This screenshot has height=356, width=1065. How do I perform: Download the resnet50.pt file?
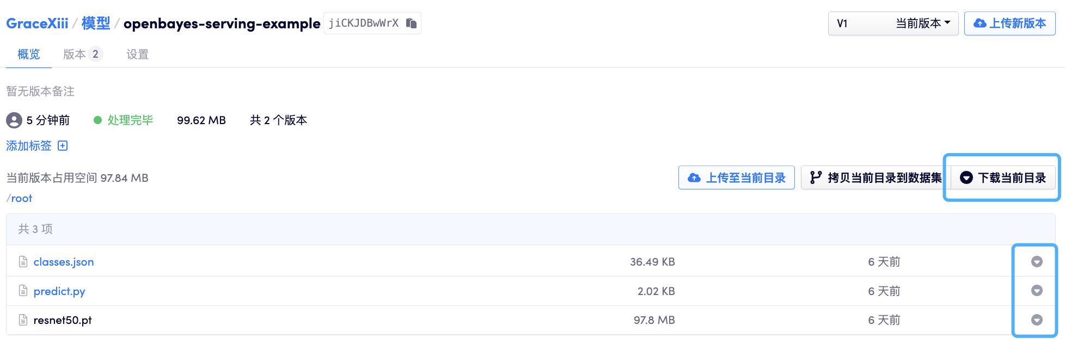[1037, 320]
